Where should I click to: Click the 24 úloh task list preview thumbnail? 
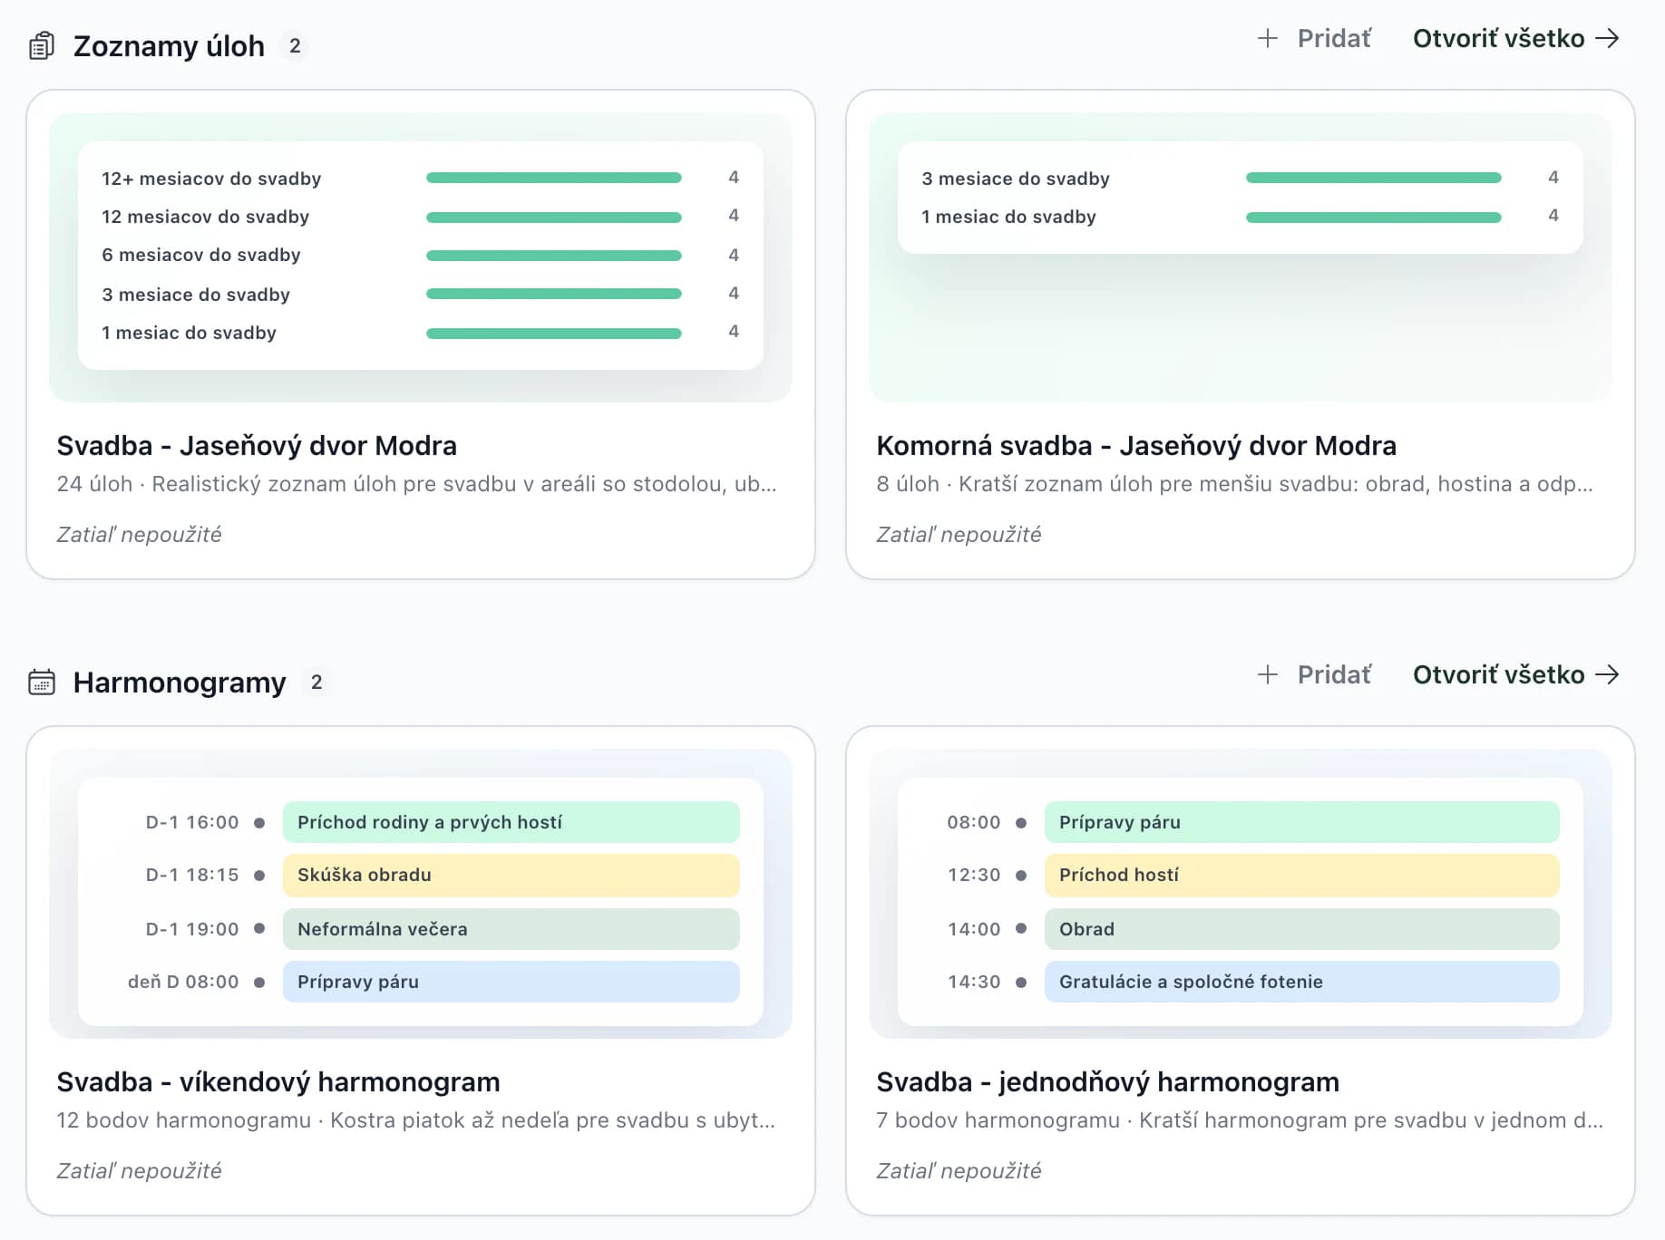point(421,257)
